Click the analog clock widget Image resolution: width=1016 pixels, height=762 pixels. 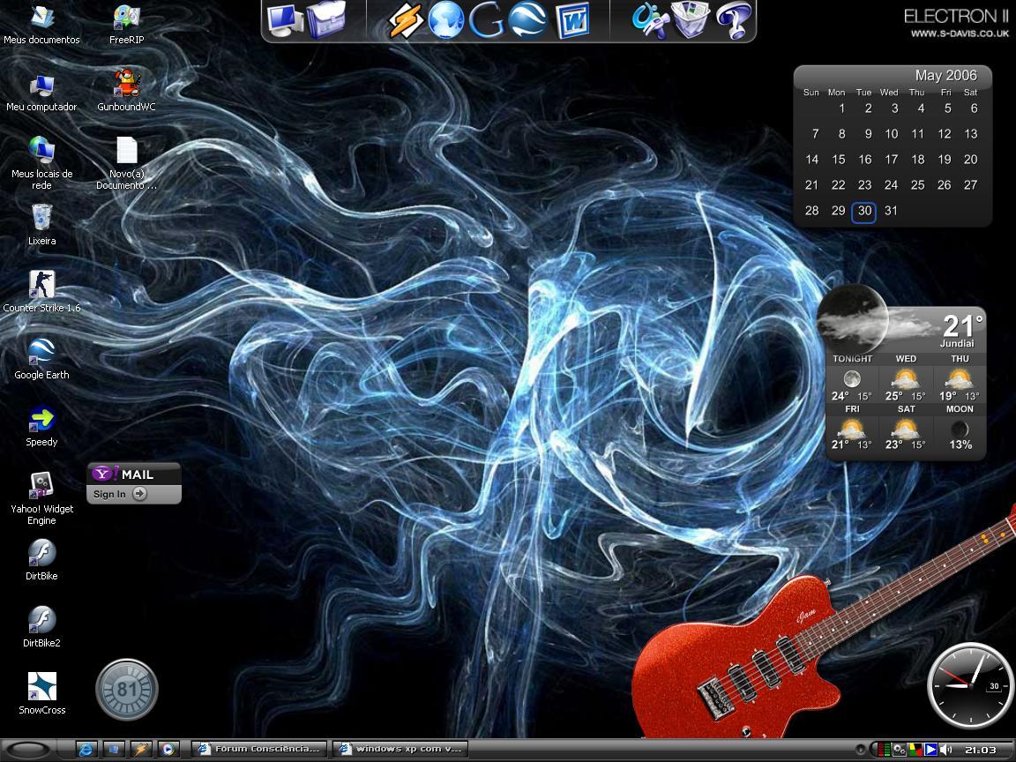(x=969, y=685)
